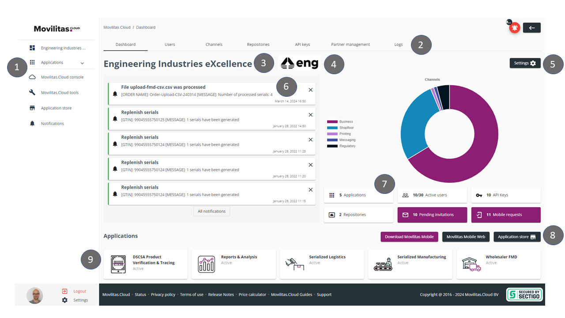The height and width of the screenshot is (318, 565).
Task: Click the Movilitas.Cloud tools wrench icon
Action: click(x=32, y=92)
